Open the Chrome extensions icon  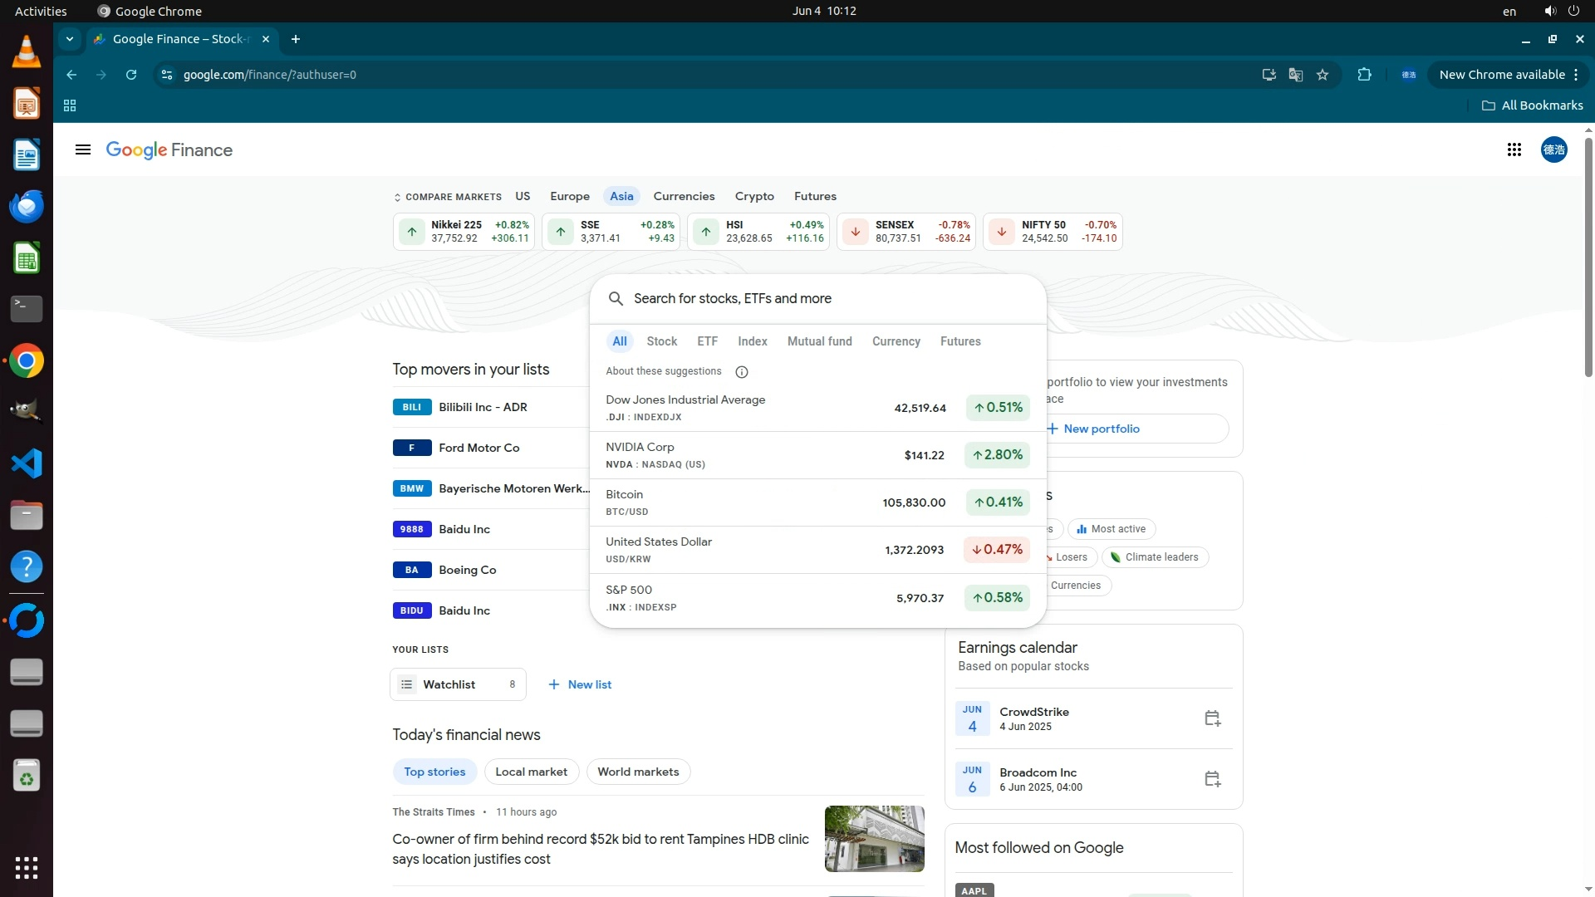coord(1364,75)
